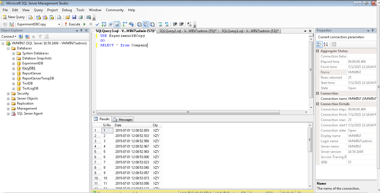Image resolution: width=380 pixels, height=193 pixels.
Task: Toggle Include Client Statistics icon
Action: click(131, 24)
